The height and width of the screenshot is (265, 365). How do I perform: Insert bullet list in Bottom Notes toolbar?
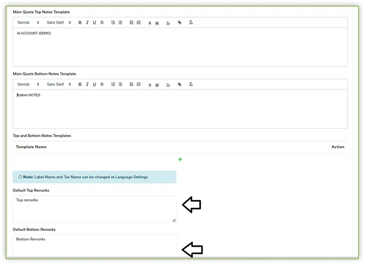pyautogui.click(x=120, y=84)
